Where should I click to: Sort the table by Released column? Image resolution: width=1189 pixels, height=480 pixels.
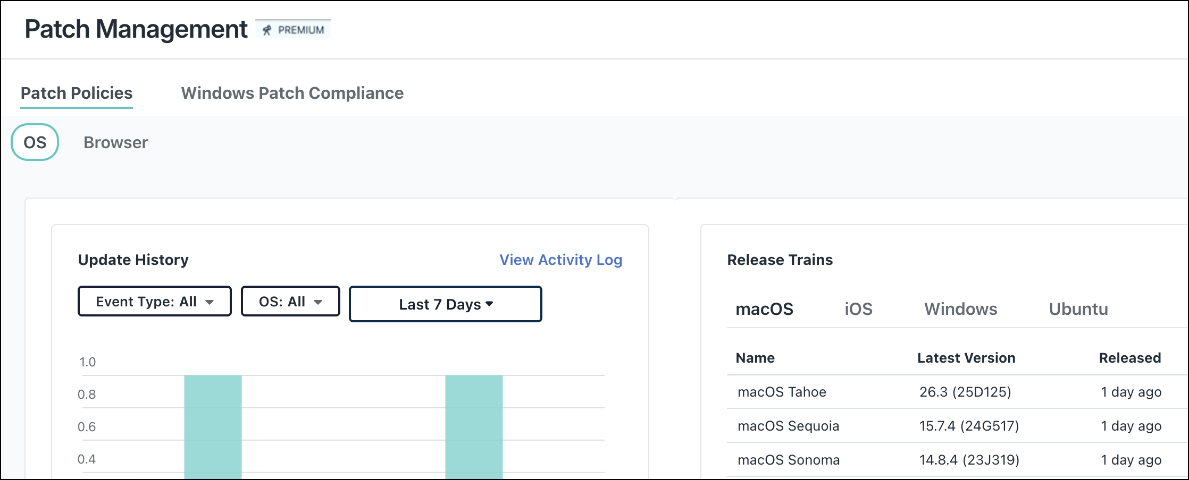(x=1129, y=358)
